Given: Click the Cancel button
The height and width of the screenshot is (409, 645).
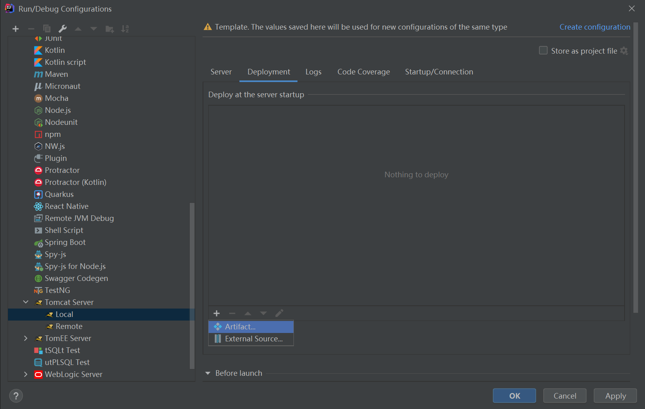Looking at the screenshot, I should tap(565, 396).
